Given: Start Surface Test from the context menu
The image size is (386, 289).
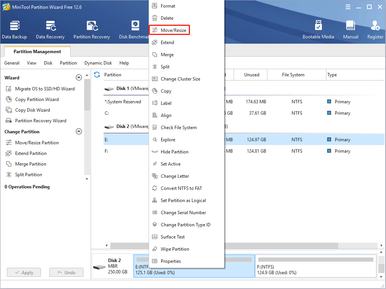Looking at the screenshot, I should pos(187,237).
